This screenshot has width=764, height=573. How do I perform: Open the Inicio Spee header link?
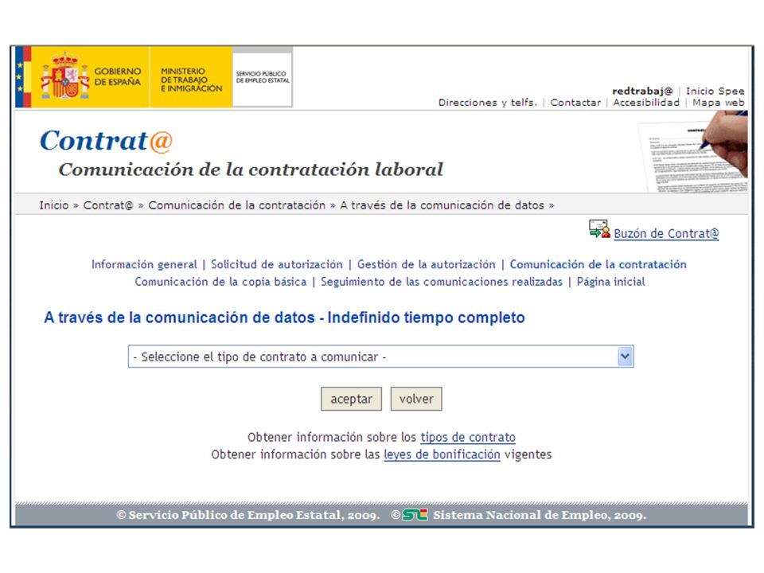[x=715, y=91]
